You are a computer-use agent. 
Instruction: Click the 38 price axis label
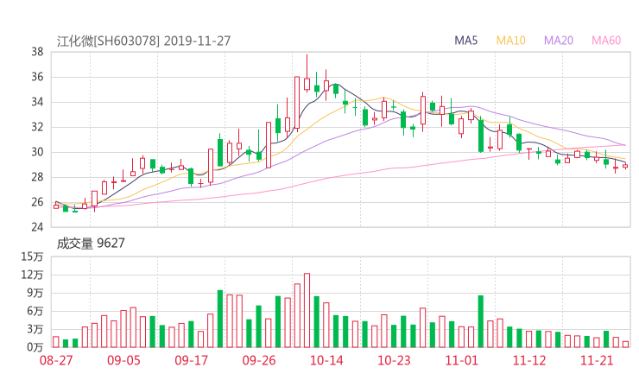click(x=38, y=52)
